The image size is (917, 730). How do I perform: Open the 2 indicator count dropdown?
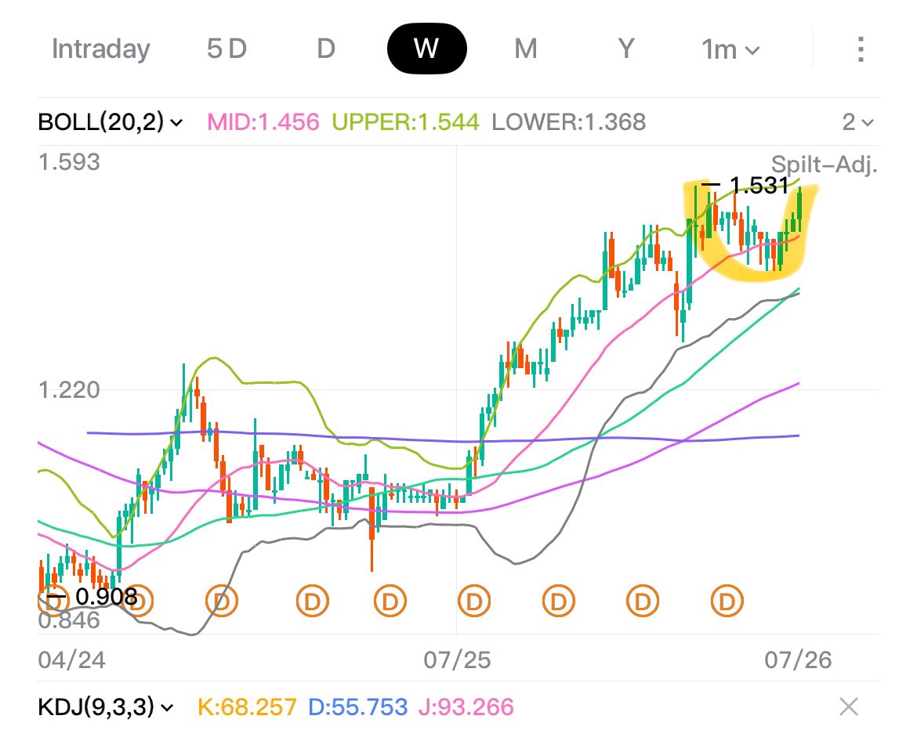[x=857, y=122]
